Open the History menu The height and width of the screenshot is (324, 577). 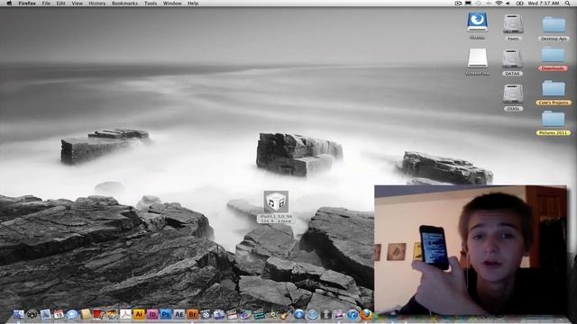[x=97, y=4]
